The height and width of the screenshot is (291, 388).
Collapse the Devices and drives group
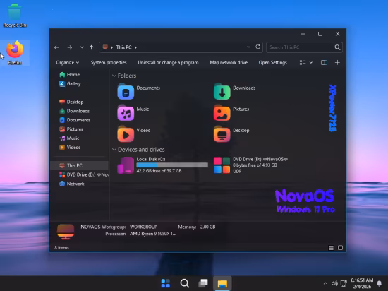[x=114, y=150]
